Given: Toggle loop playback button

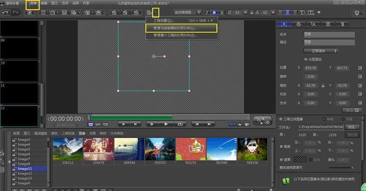Looking at the screenshot, I should tap(180, 124).
